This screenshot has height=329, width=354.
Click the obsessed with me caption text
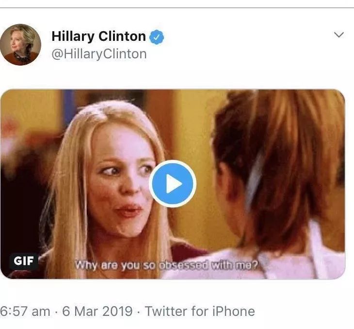tap(208, 264)
